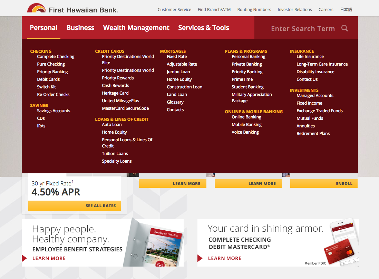Open Personal Banking program
Image resolution: width=379 pixels, height=279 pixels.
pyautogui.click(x=248, y=57)
